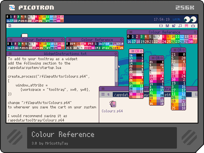This screenshot has width=204, height=153.
Task: Go up a folder in file browser
Action: 108,94
